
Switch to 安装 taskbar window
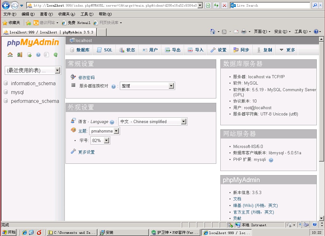point(123,233)
